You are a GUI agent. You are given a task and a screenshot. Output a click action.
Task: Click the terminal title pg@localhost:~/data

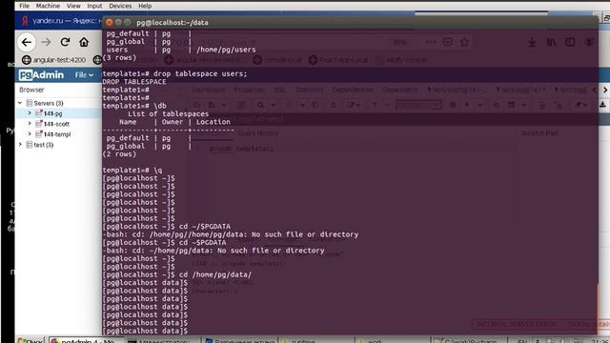pos(173,23)
